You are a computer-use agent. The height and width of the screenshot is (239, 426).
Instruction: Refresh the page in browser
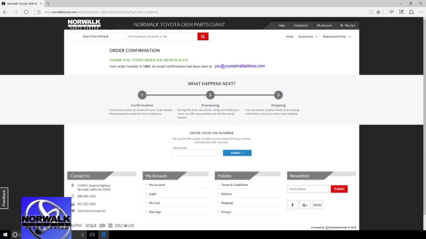click(x=26, y=12)
